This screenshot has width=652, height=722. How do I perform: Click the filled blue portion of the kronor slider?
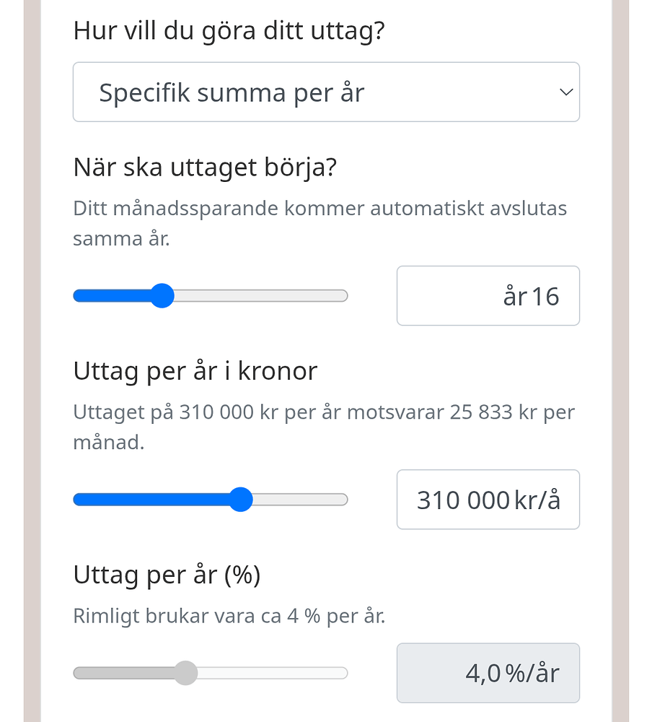[144, 499]
